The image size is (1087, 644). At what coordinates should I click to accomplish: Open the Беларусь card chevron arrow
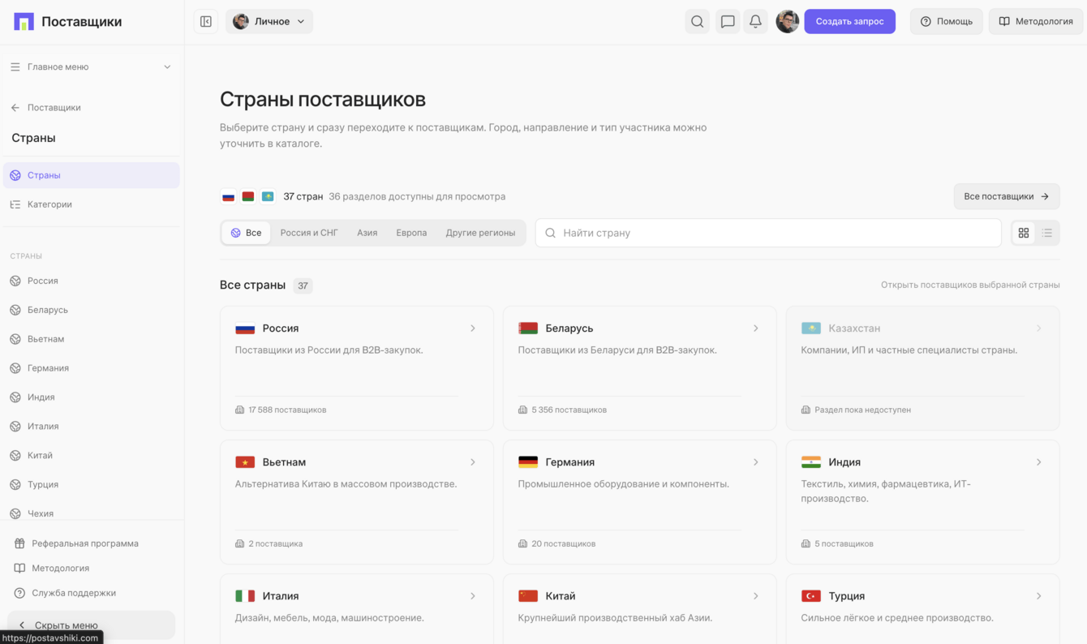[x=756, y=328]
